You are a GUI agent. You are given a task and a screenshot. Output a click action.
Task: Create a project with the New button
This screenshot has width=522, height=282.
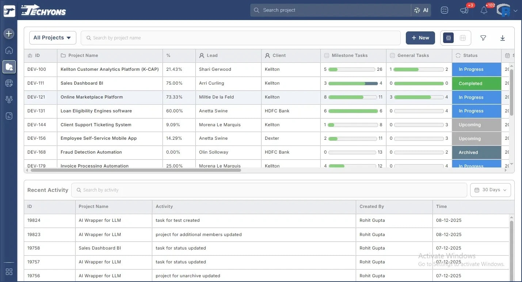[x=420, y=38]
